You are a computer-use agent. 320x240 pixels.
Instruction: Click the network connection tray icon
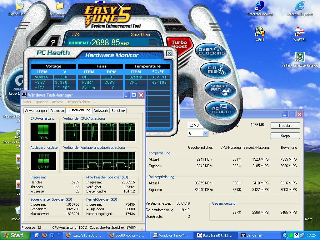pos(302,235)
